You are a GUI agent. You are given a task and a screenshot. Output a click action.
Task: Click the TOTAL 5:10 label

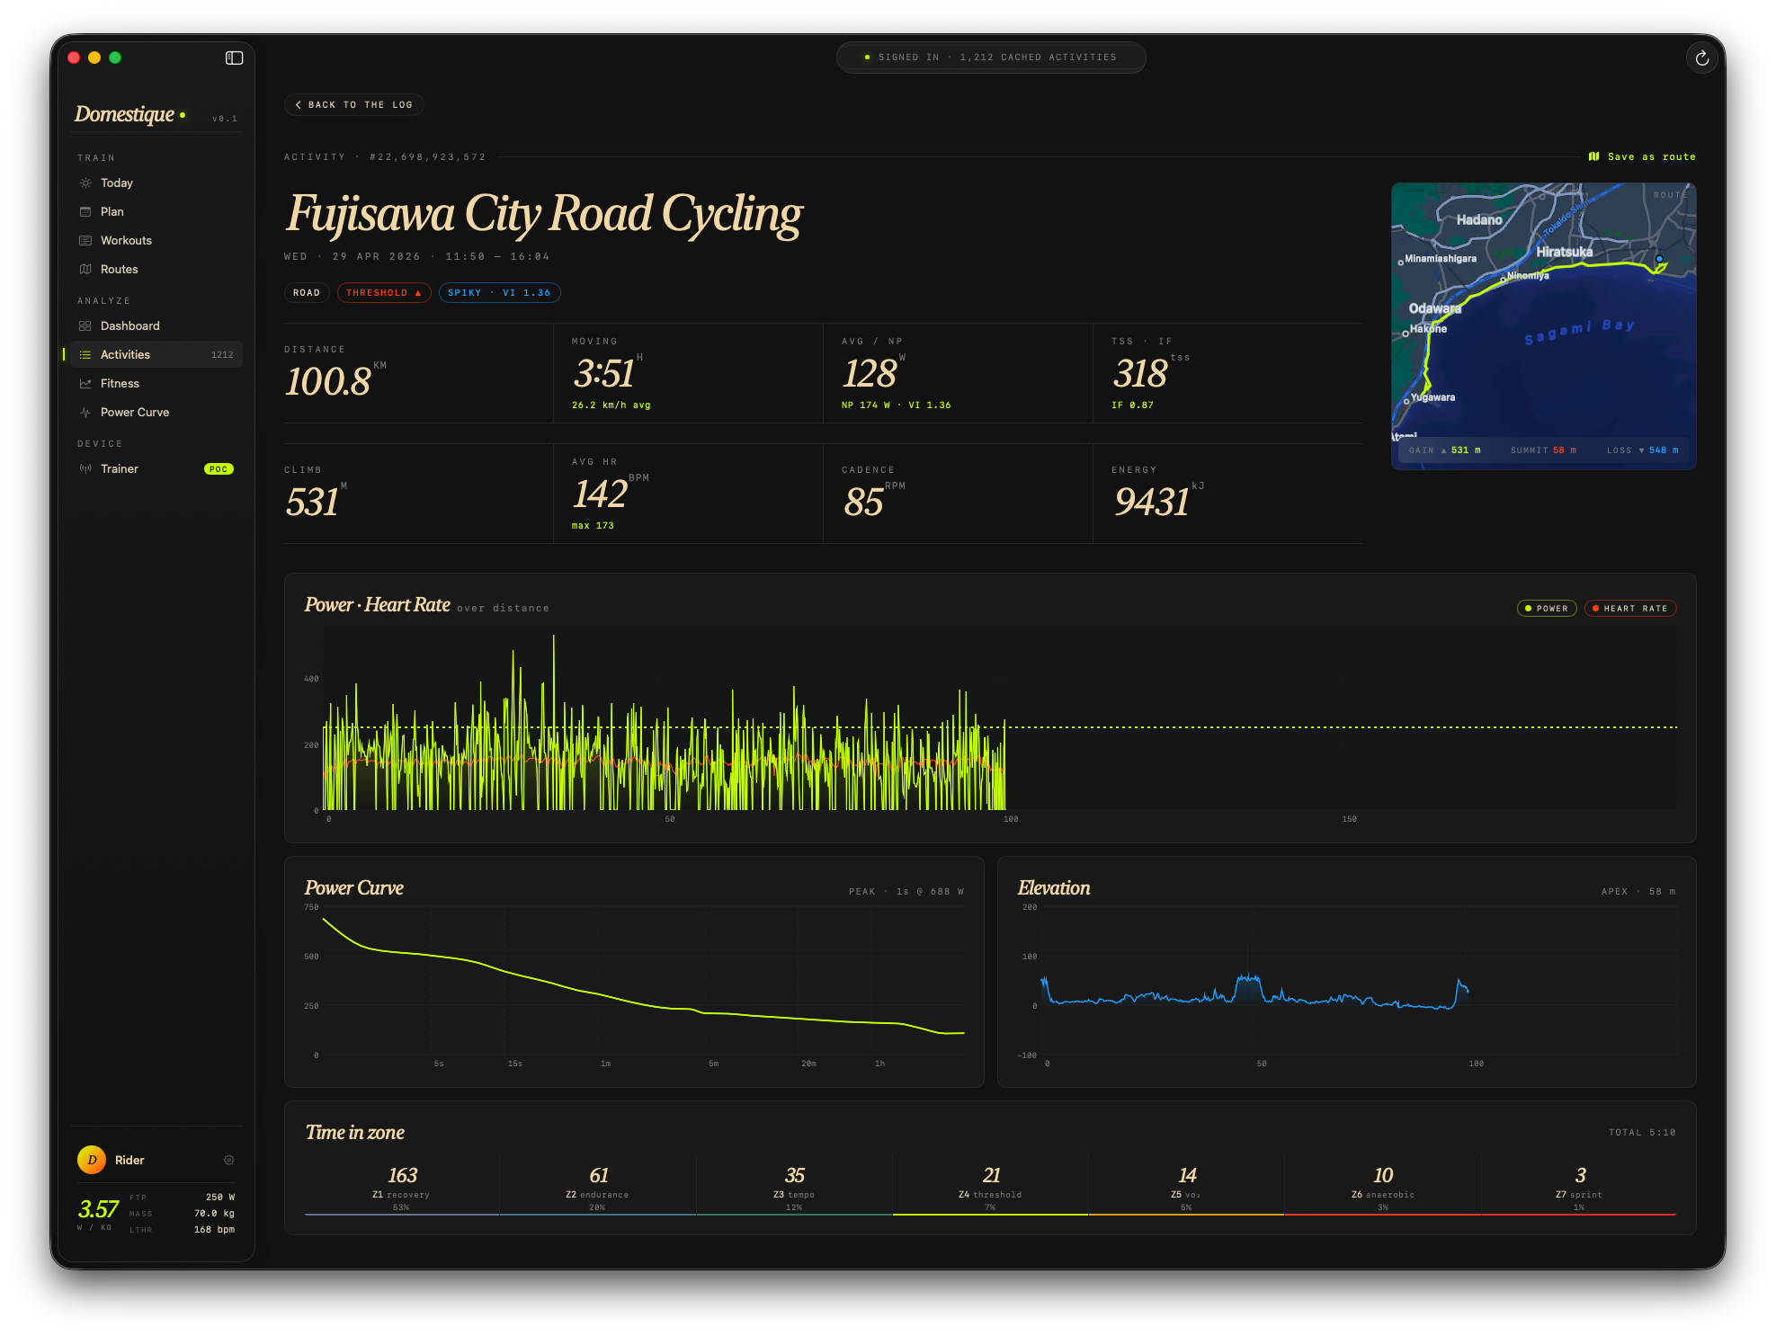[x=1642, y=1133]
